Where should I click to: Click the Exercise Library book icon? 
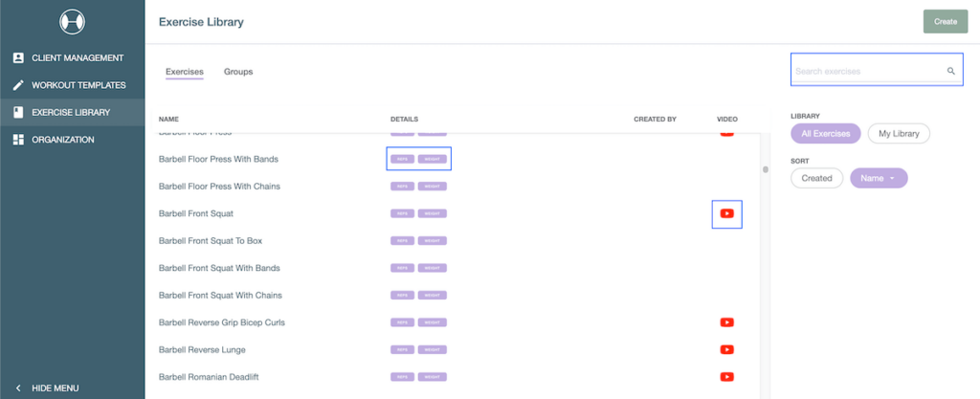[x=18, y=112]
